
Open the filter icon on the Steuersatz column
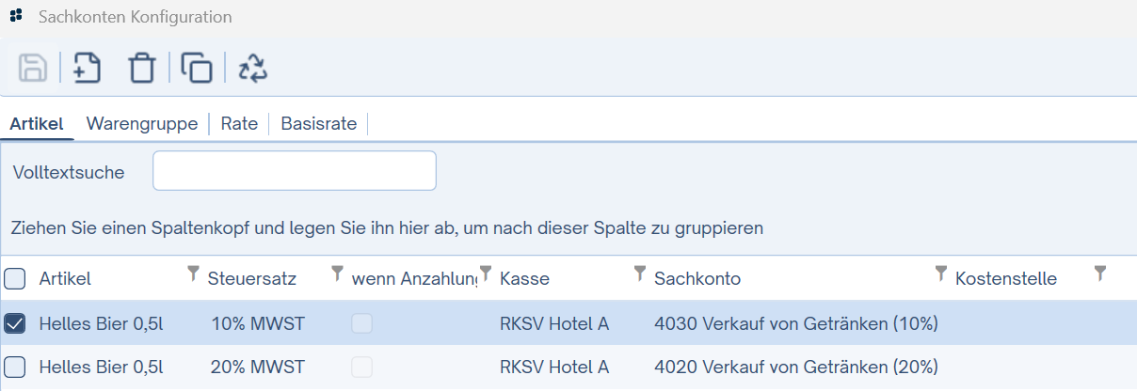point(338,274)
